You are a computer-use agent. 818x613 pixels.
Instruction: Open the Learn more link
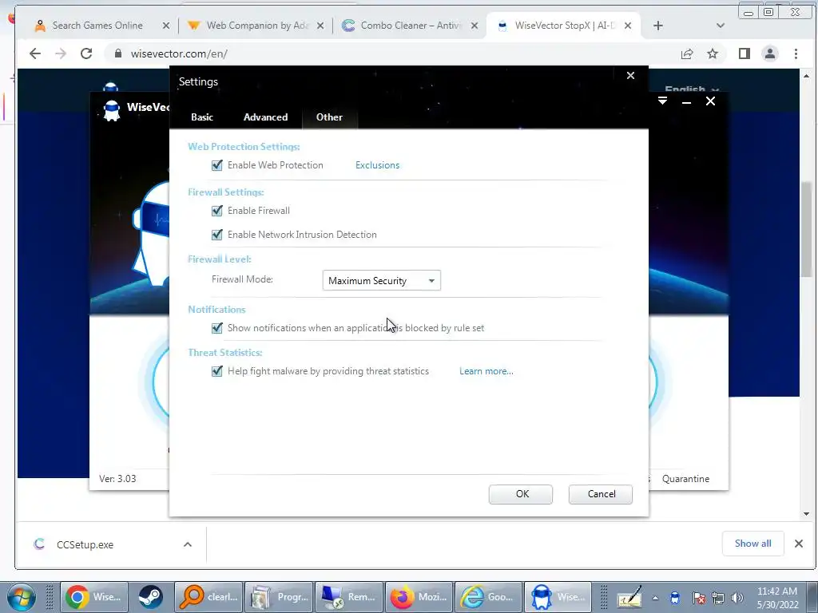coord(486,371)
